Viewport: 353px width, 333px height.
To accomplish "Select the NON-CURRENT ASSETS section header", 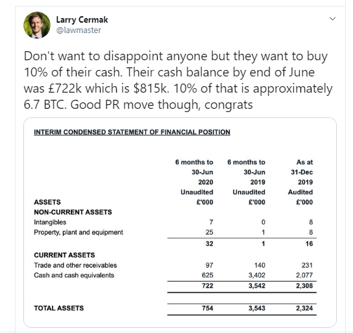I will pyautogui.click(x=73, y=212).
